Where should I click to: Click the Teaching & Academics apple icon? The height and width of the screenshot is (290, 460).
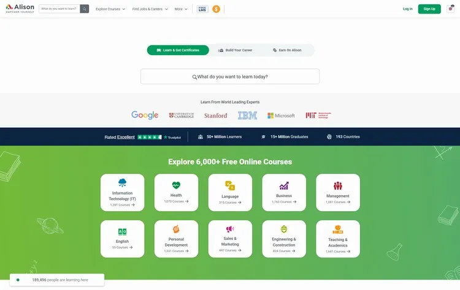(x=338, y=229)
